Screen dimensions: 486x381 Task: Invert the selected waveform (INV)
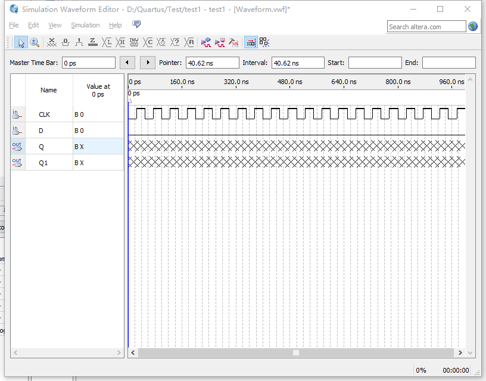134,42
